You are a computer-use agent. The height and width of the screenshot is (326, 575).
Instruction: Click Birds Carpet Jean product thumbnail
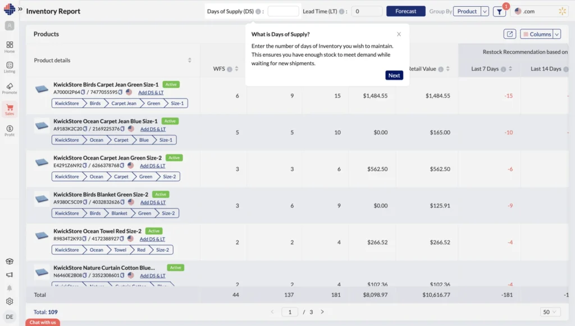[x=42, y=88]
